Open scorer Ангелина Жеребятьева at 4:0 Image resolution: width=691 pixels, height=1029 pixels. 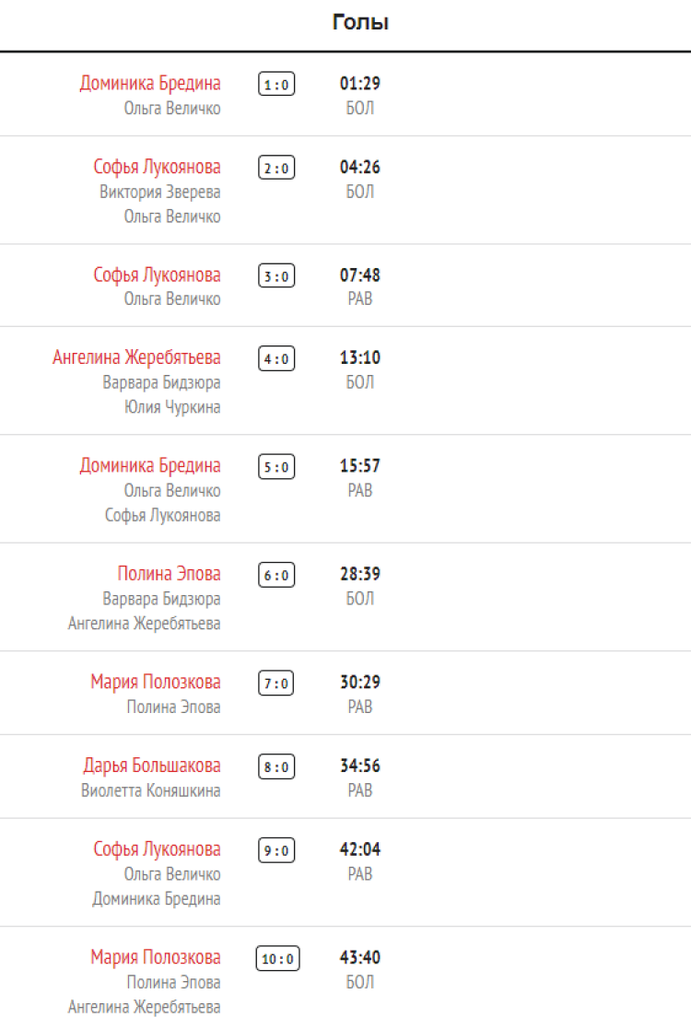137,357
